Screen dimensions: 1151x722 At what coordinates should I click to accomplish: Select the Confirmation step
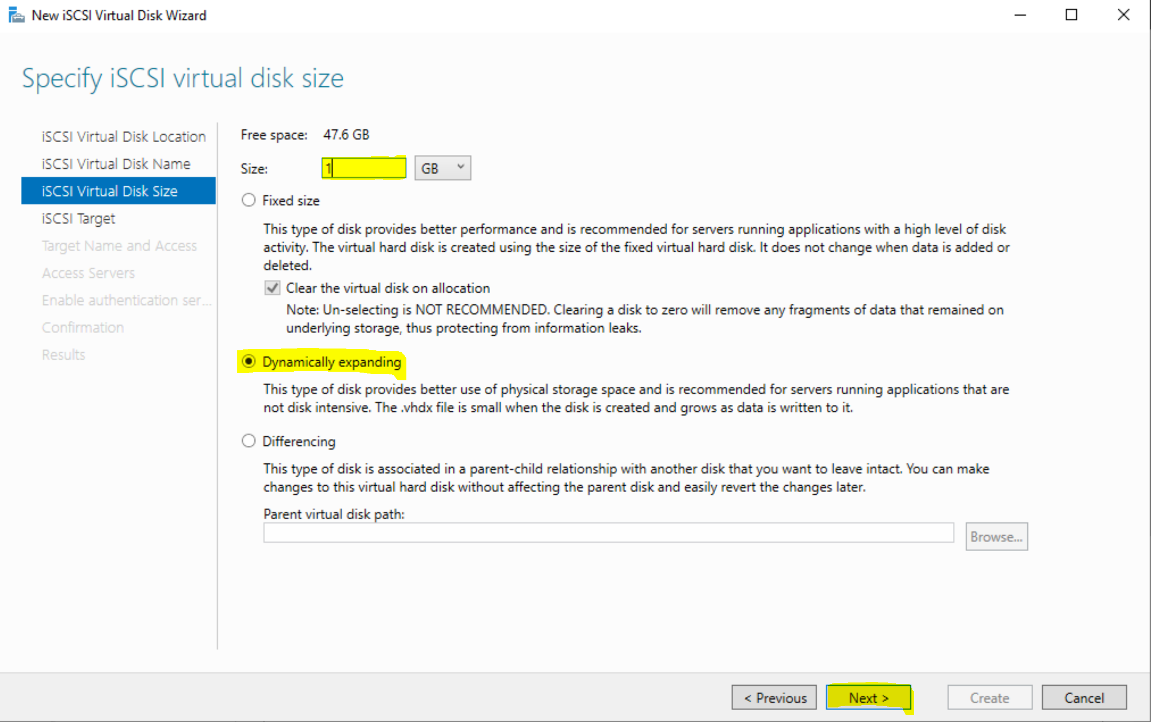point(83,327)
